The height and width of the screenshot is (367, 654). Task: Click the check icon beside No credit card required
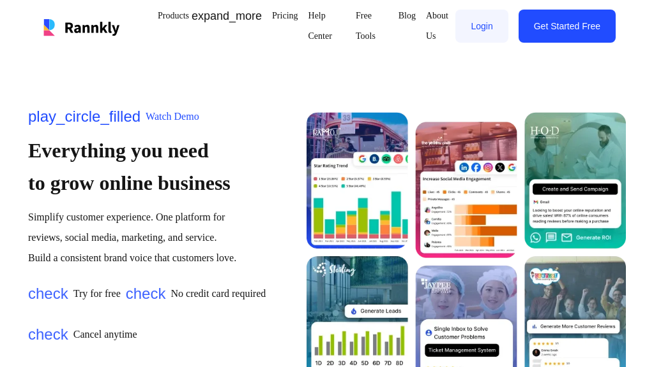146,294
